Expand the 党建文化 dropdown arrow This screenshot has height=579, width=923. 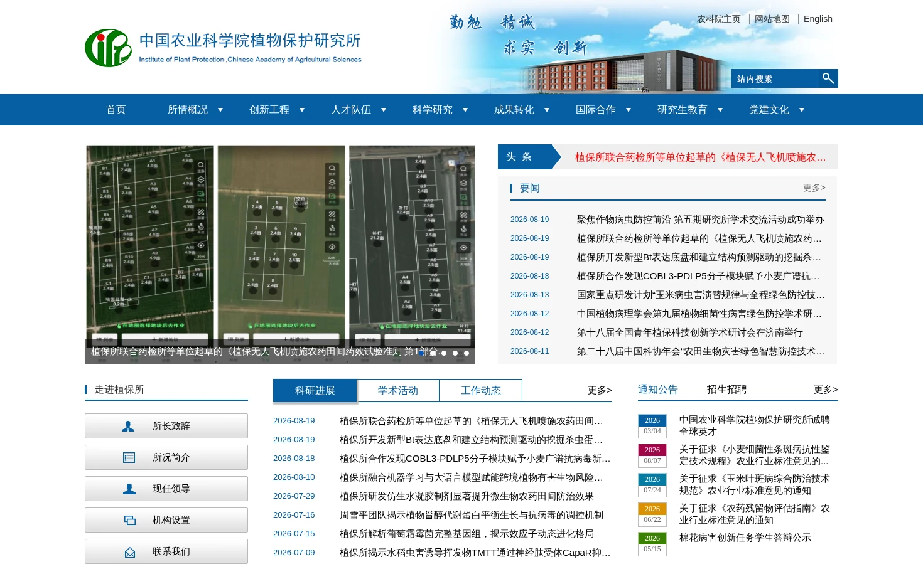point(802,110)
